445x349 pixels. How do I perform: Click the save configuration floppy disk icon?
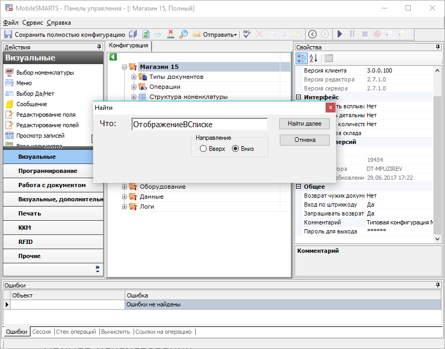(8, 35)
